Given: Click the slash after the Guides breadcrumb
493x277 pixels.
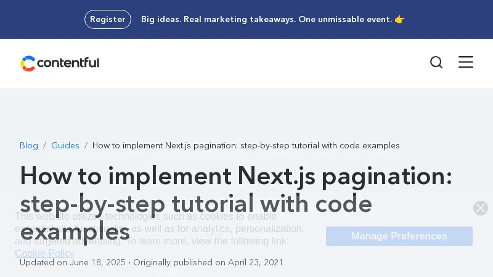Looking at the screenshot, I should (x=86, y=146).
